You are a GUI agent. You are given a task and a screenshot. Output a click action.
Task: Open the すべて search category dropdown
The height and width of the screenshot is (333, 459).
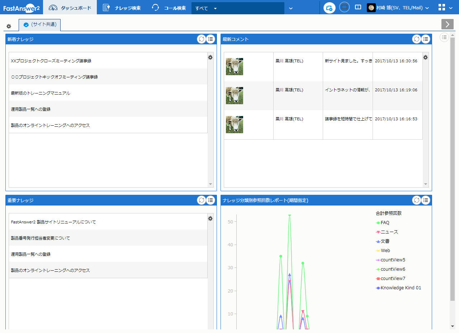click(215, 8)
